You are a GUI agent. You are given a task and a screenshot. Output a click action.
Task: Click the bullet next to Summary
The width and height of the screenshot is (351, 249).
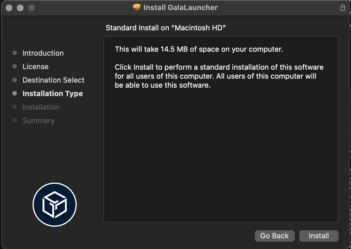(15, 121)
